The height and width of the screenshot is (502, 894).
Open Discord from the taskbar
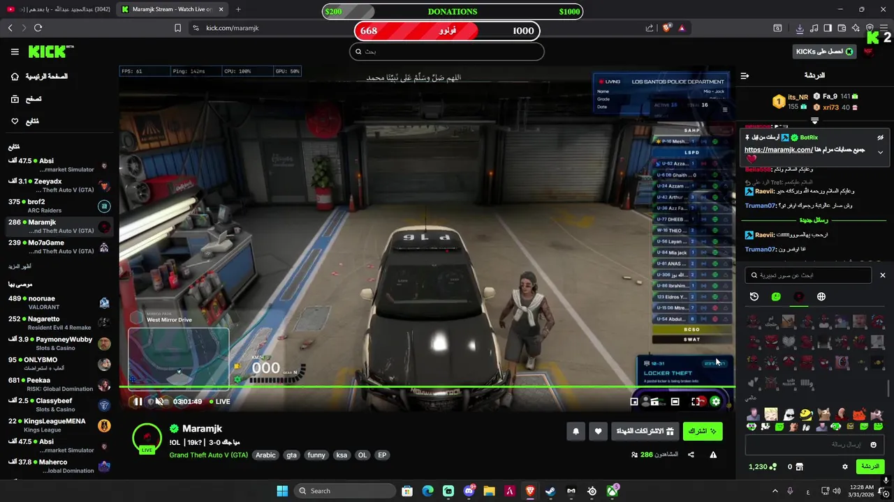coord(469,491)
